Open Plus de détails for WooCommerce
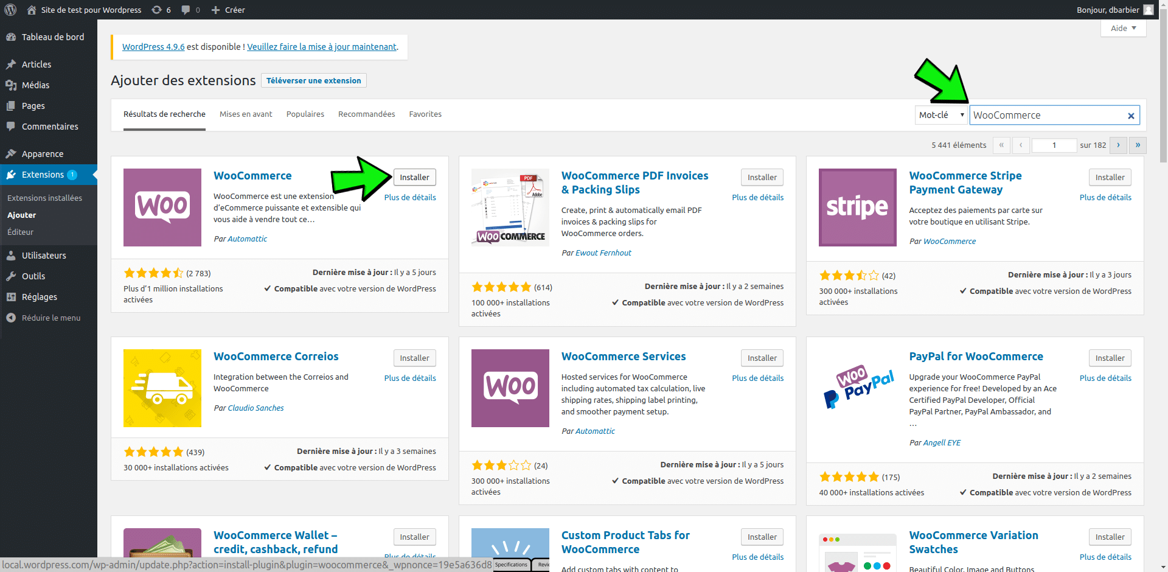Image resolution: width=1168 pixels, height=572 pixels. [410, 198]
